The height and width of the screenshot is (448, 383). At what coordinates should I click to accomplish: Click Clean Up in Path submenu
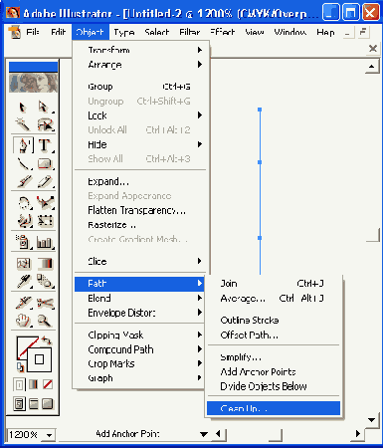(274, 408)
